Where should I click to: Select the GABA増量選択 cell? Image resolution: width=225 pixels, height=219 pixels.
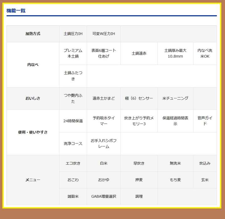tap(104, 196)
